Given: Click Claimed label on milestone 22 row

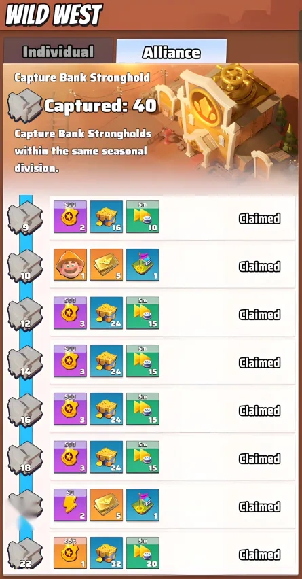Looking at the screenshot, I should [260, 555].
